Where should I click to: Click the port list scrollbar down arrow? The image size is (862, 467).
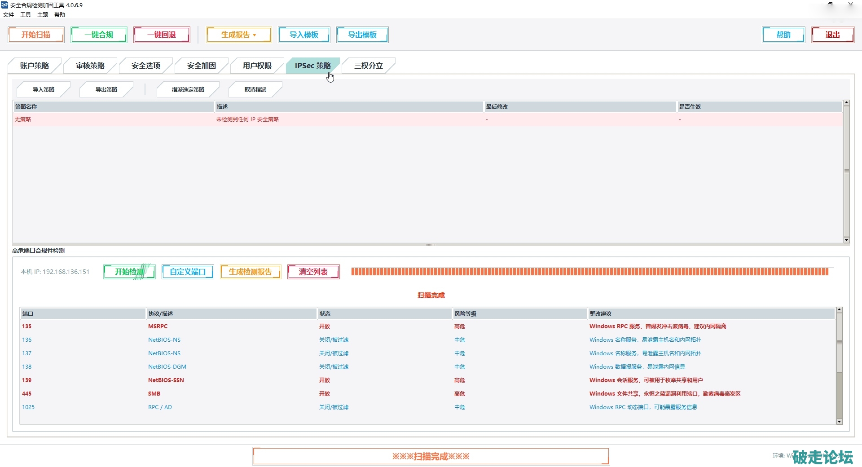(839, 422)
